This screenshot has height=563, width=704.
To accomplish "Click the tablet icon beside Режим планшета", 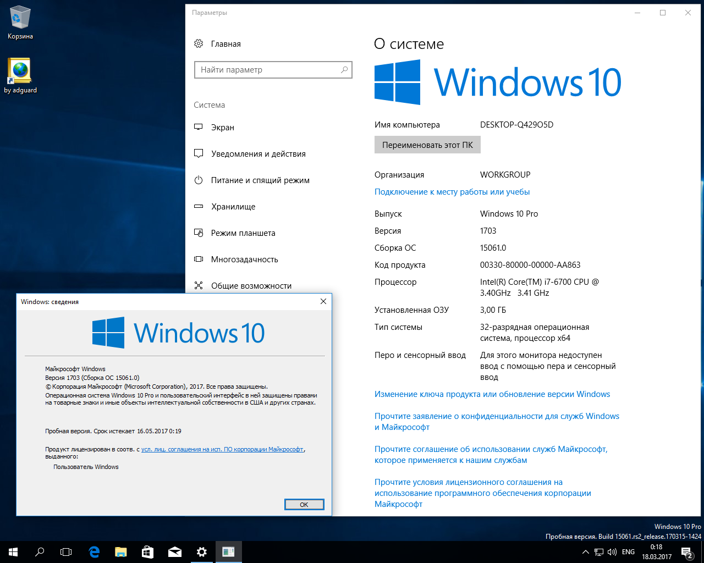I will point(199,233).
